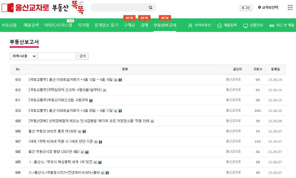
Task: Click image icon on post 607
Action: 96,142
